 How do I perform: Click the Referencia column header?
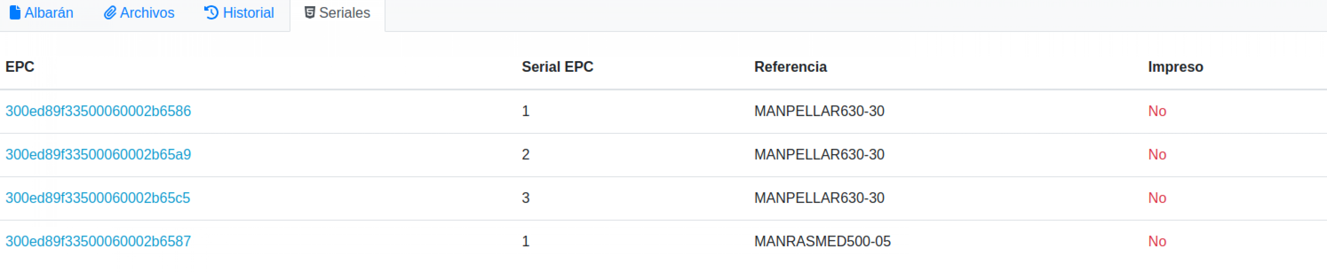coord(790,67)
